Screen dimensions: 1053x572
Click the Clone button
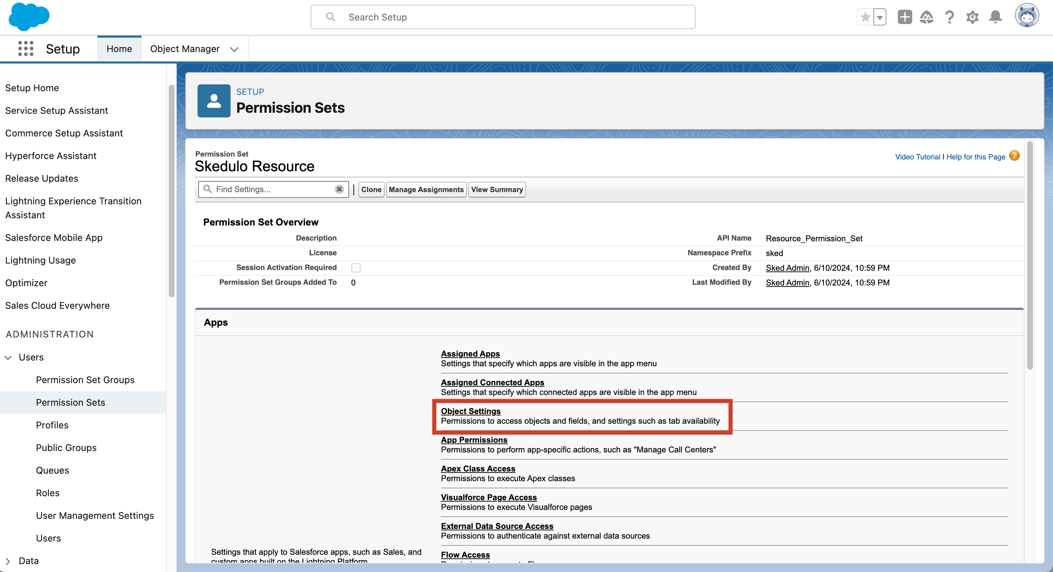point(371,190)
